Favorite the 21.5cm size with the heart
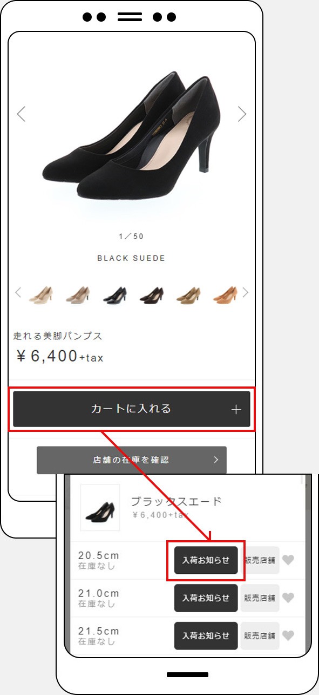 (x=288, y=635)
